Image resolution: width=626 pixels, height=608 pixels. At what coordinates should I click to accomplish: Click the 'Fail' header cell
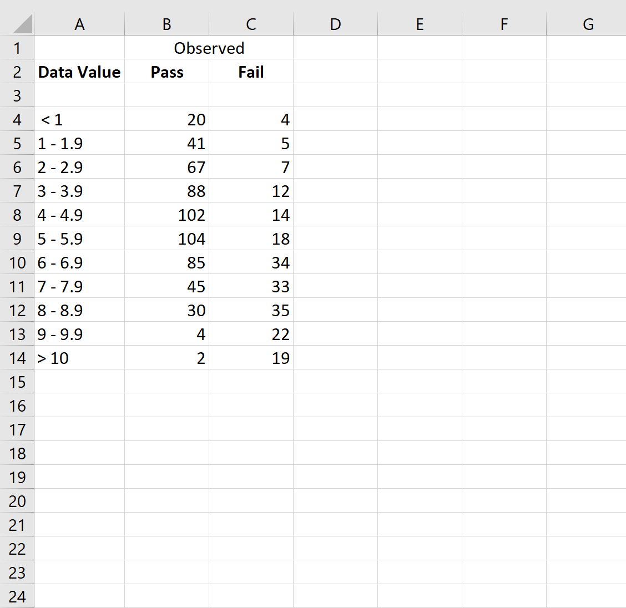[x=251, y=72]
